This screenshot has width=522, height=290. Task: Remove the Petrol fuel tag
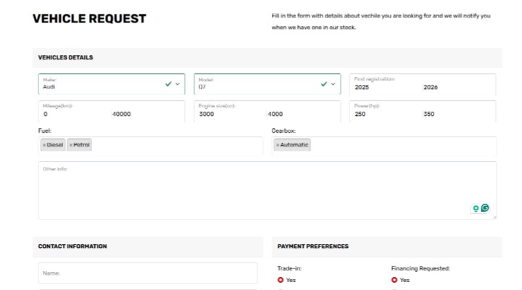pyautogui.click(x=70, y=145)
